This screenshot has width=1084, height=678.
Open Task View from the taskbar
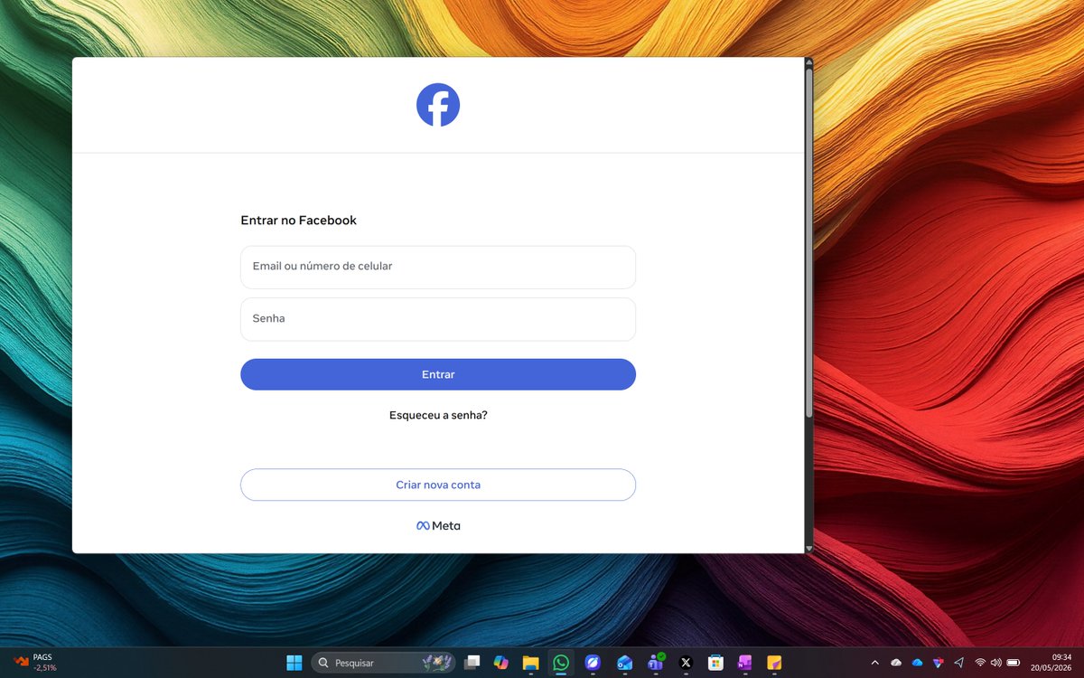(x=472, y=663)
